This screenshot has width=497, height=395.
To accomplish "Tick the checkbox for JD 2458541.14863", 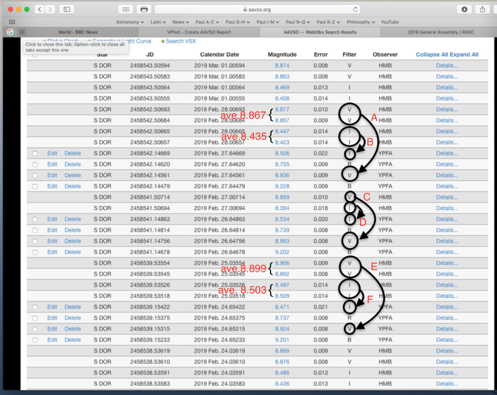I will click(x=35, y=219).
